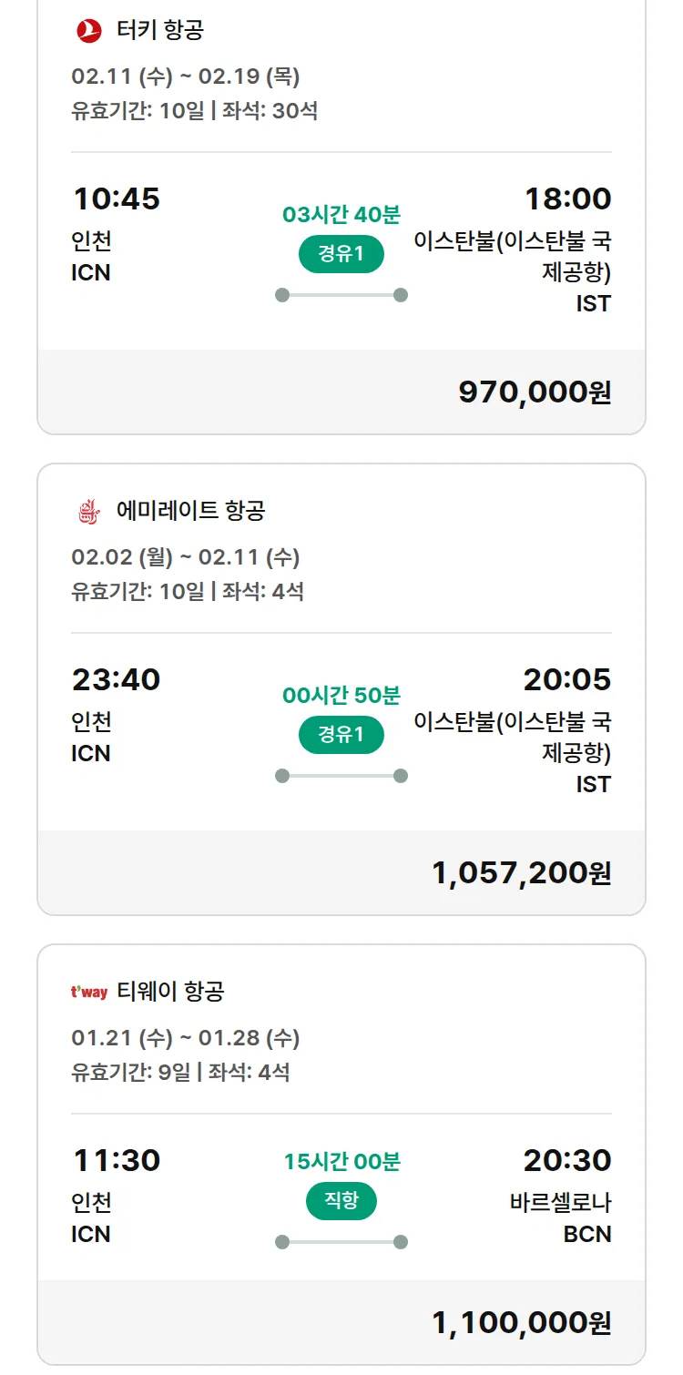Click the 20:30 Barcelona arrival time
683x1375 pixels.
pos(567,1160)
